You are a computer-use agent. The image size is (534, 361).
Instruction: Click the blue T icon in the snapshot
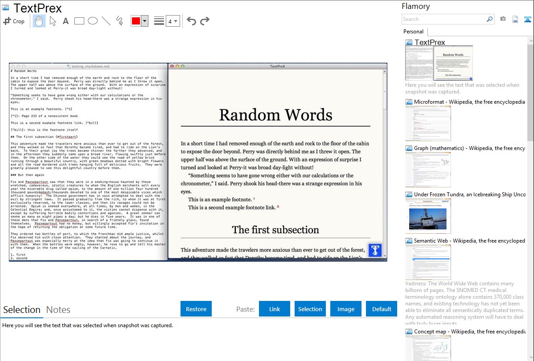(375, 251)
